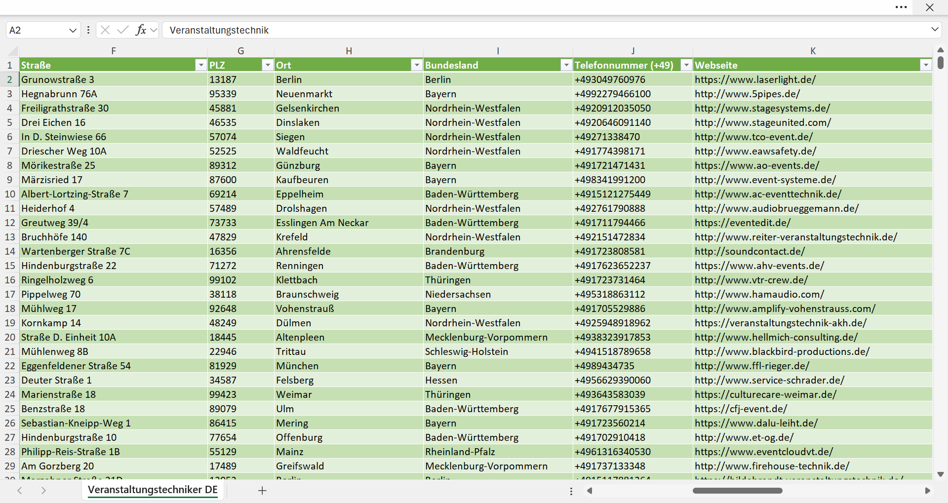Open the Webseite column filter dropdown

click(926, 65)
